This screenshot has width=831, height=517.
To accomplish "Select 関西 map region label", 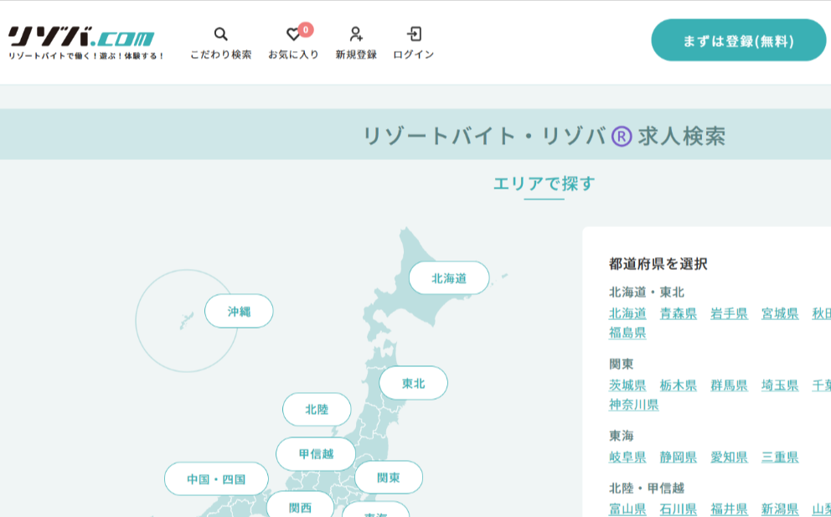I will [x=300, y=507].
